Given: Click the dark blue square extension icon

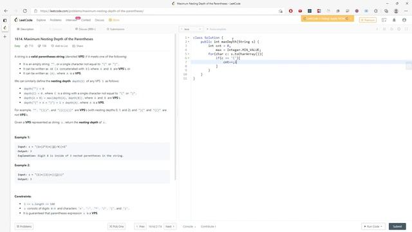Looking at the screenshot, I should coord(310,11).
